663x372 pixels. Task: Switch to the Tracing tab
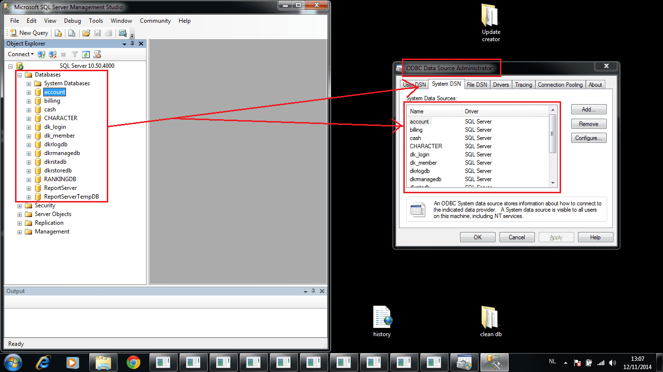[523, 85]
